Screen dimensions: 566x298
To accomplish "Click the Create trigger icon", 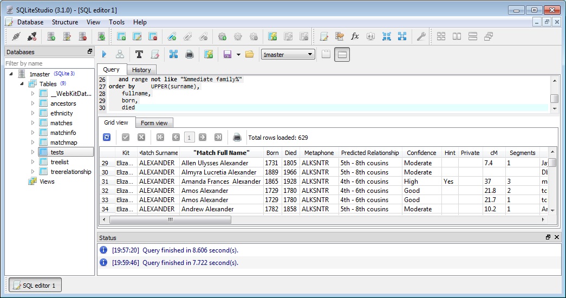I will (x=223, y=36).
